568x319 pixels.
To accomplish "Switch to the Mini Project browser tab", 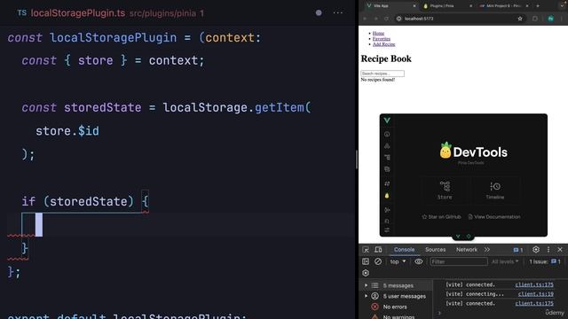I will click(x=503, y=6).
